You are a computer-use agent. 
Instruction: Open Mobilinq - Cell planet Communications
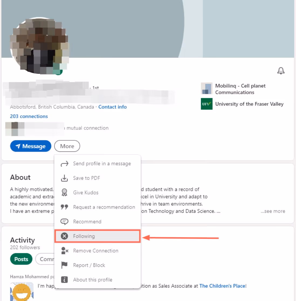tap(240, 89)
